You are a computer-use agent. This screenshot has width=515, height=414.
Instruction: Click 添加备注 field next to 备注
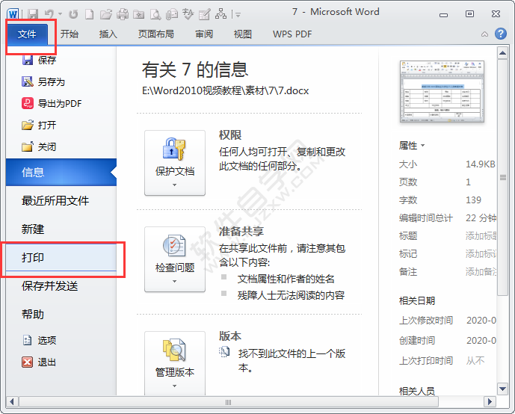tap(481, 272)
